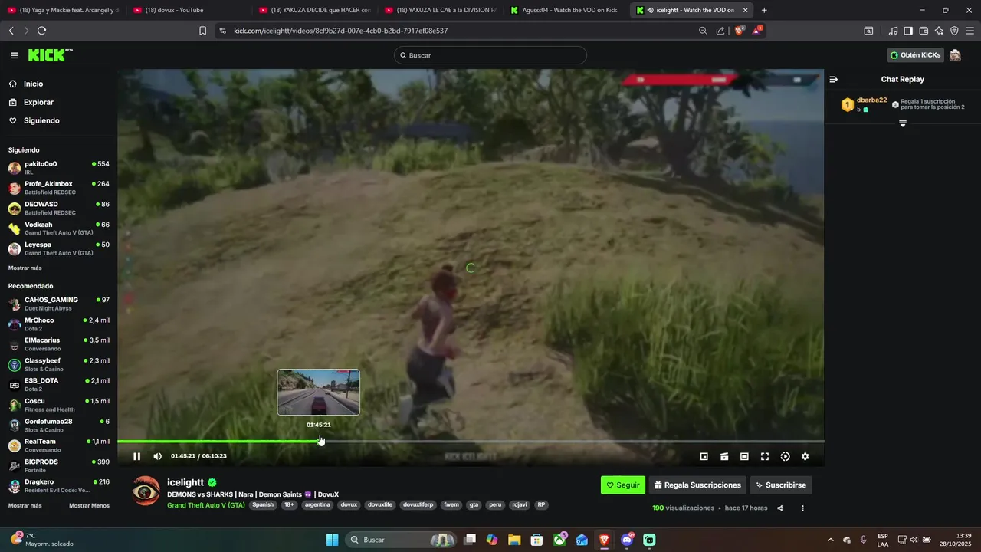The height and width of the screenshot is (552, 981).
Task: Open Brave music playlist icon
Action: 893,31
